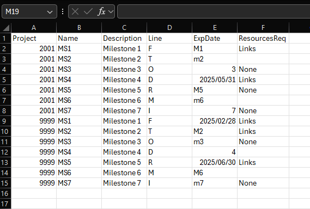The width and height of the screenshot is (310, 209).
Task: Select column D header
Action: [x=169, y=28]
